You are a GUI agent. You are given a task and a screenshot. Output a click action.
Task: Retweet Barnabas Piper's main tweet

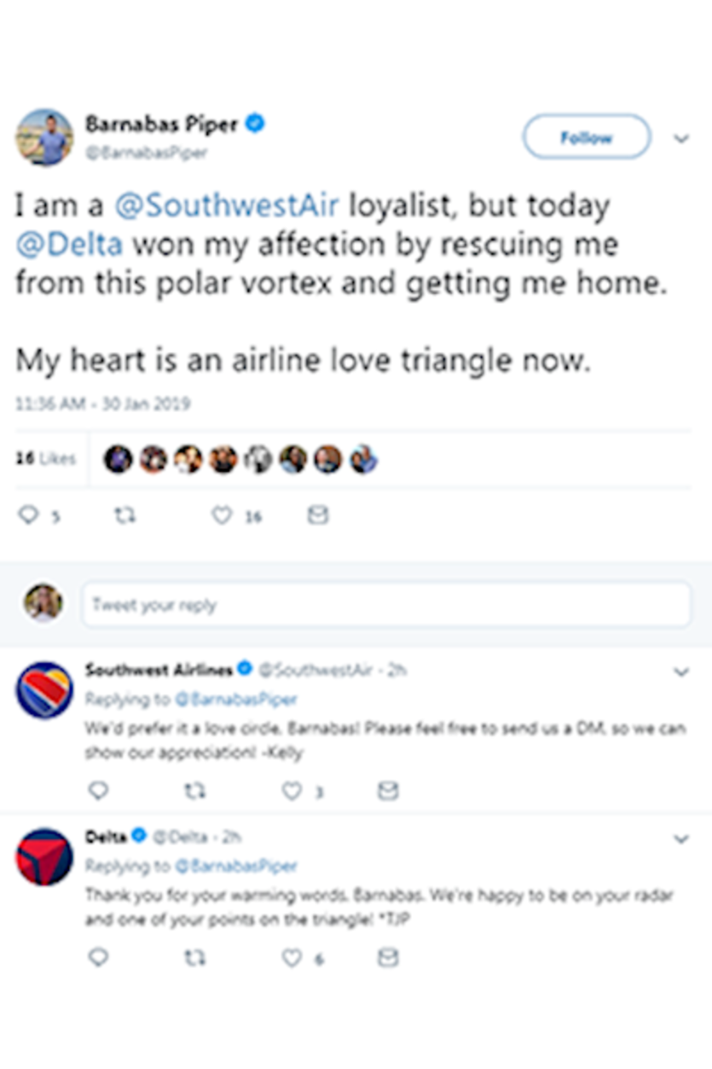(124, 515)
